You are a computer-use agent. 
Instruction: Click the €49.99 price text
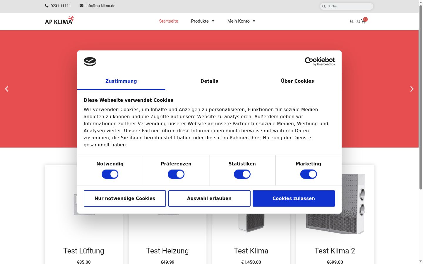tap(167, 262)
